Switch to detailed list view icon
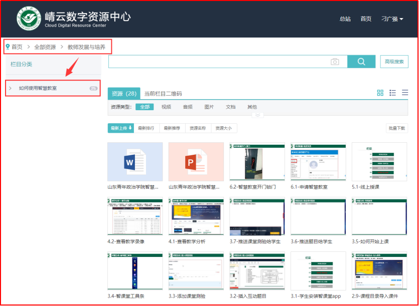 pos(393,93)
